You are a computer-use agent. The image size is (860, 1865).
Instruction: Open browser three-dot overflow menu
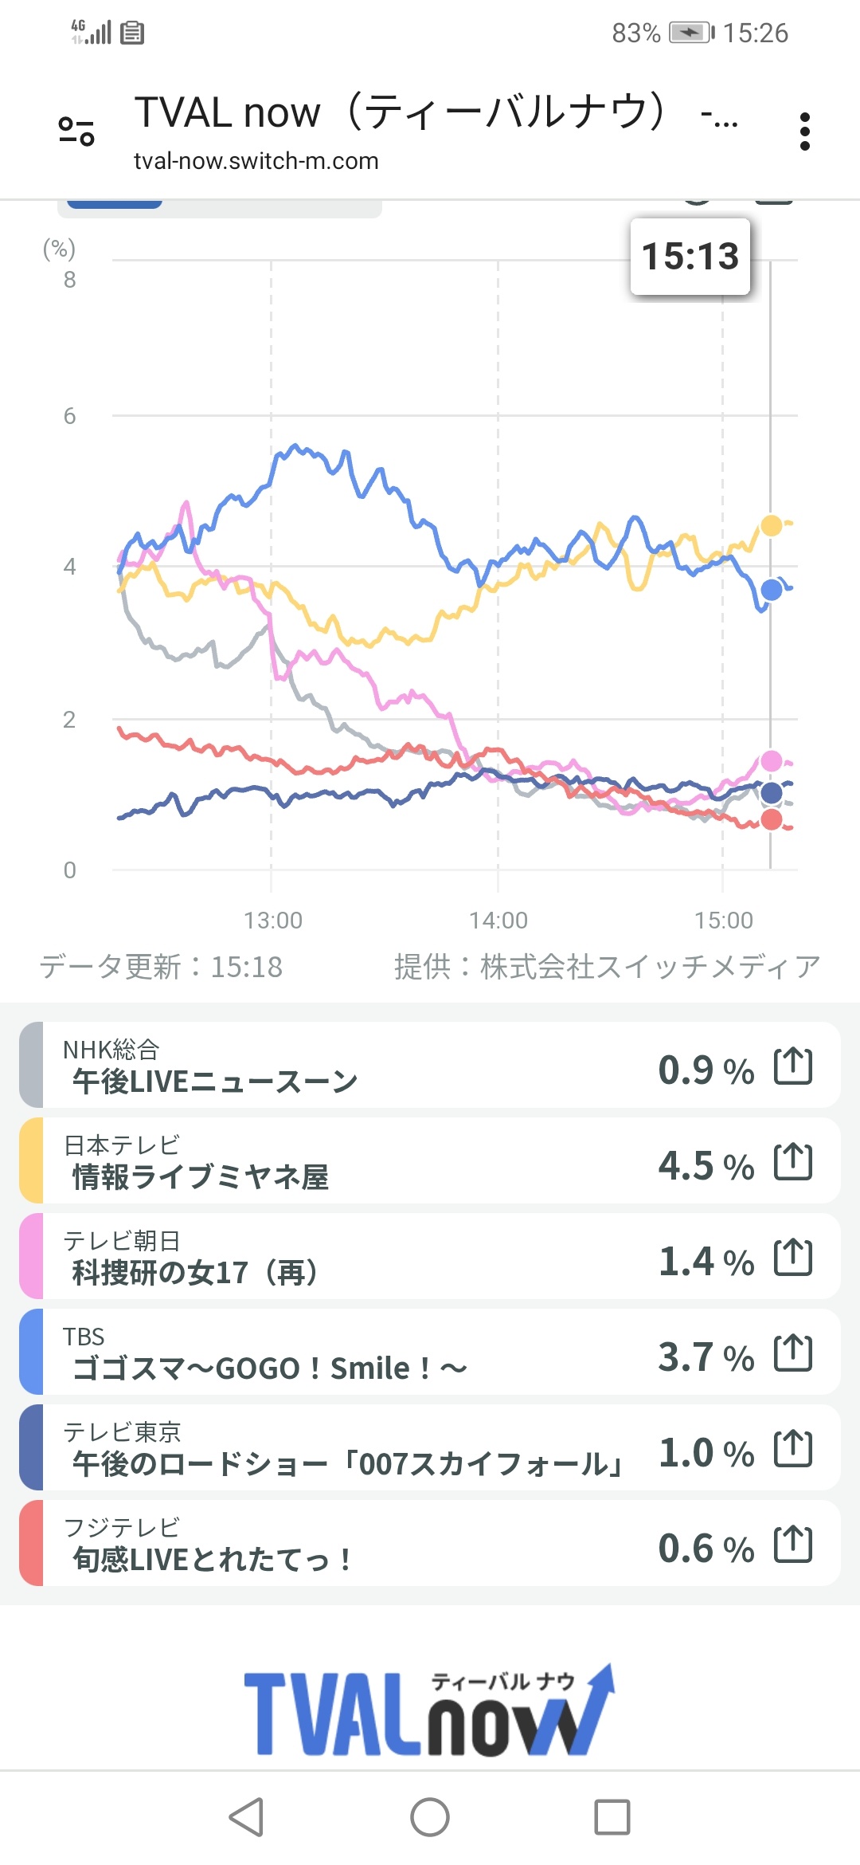pos(804,132)
